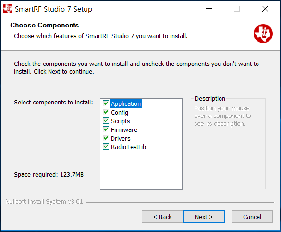Uncheck the RadioTestLib checkbox

(x=106, y=147)
